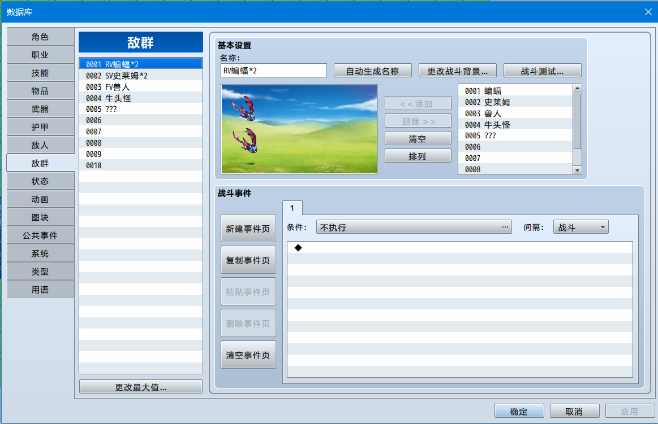Click the 清空事件页 button

[248, 355]
